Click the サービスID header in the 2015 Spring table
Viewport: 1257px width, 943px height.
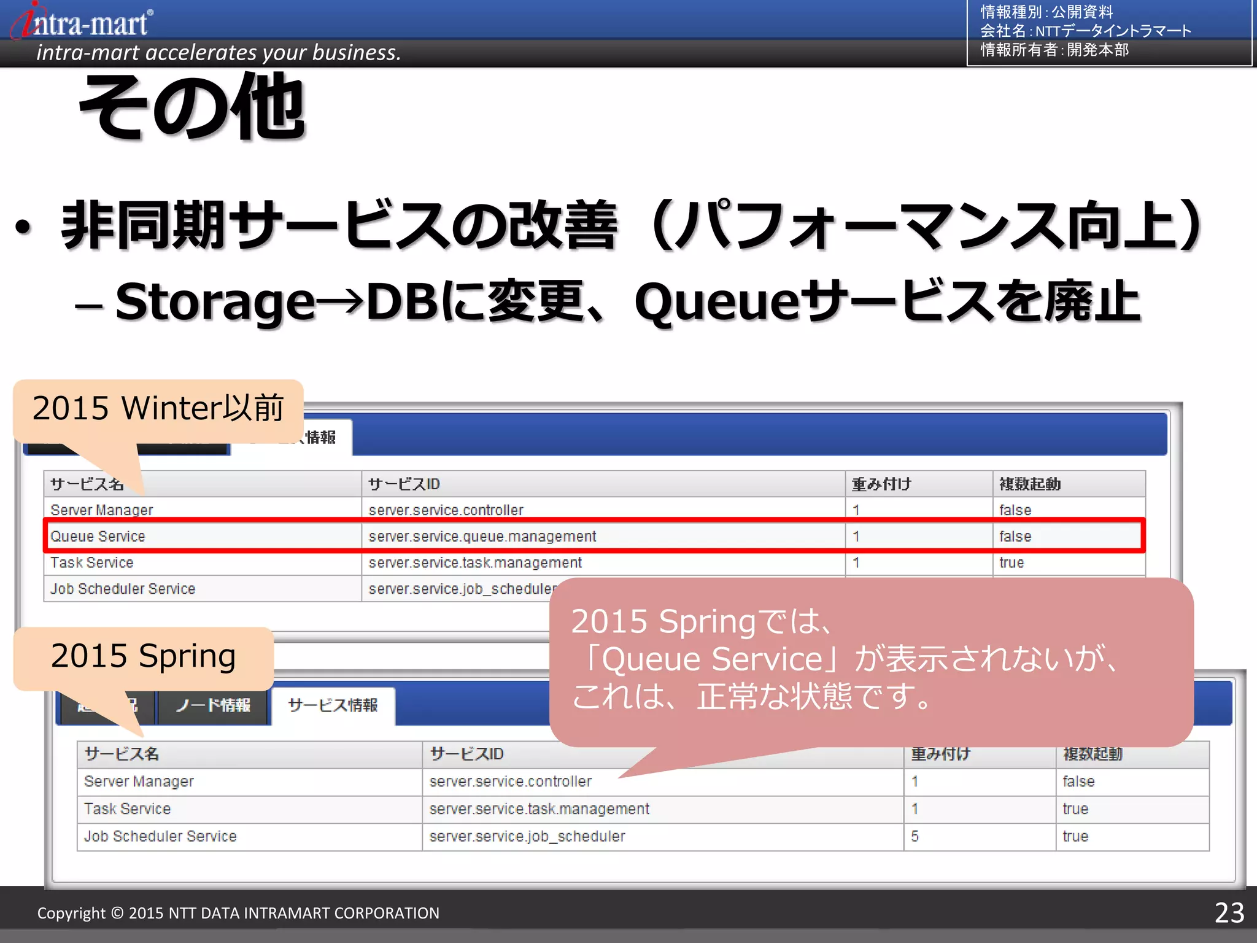(x=466, y=754)
